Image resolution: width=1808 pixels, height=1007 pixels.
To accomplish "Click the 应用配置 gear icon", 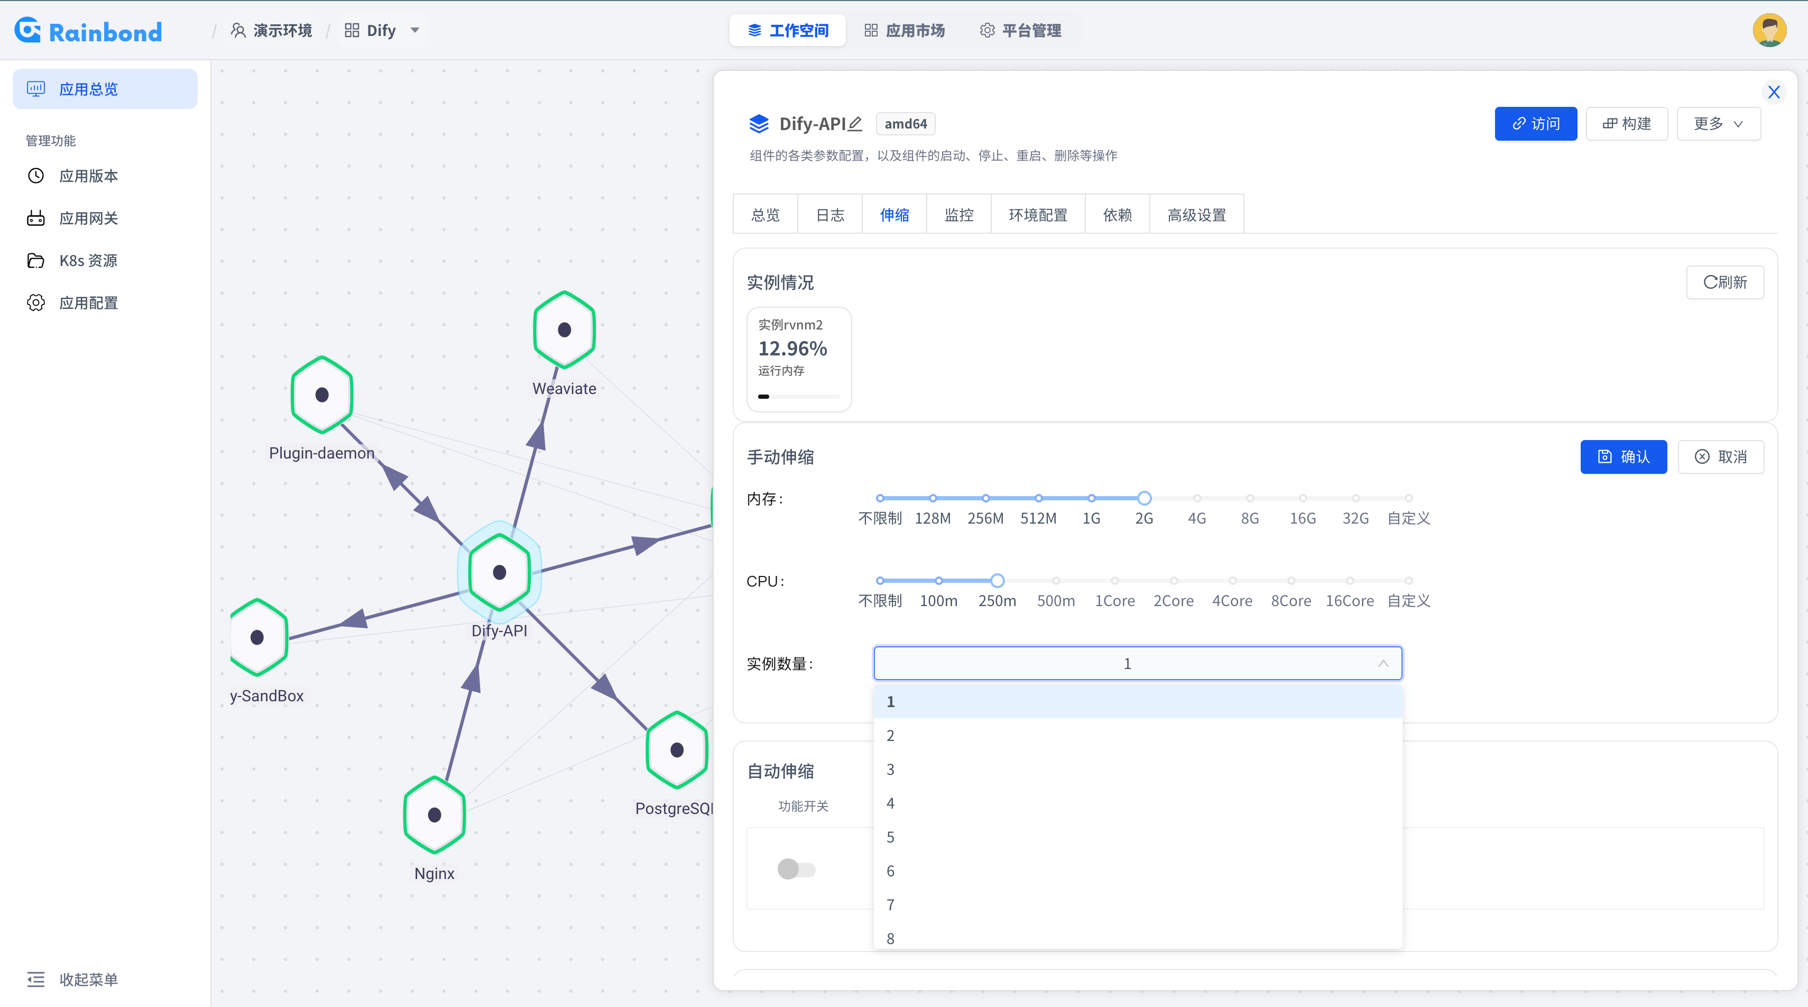I will coord(36,303).
